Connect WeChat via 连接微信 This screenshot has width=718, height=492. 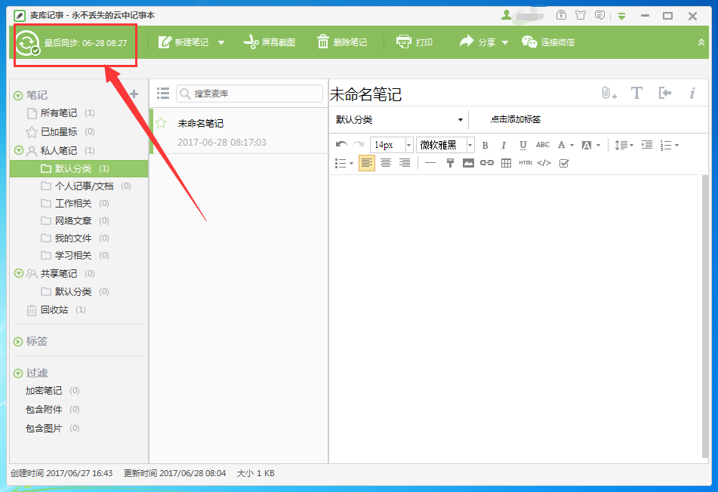(x=547, y=42)
